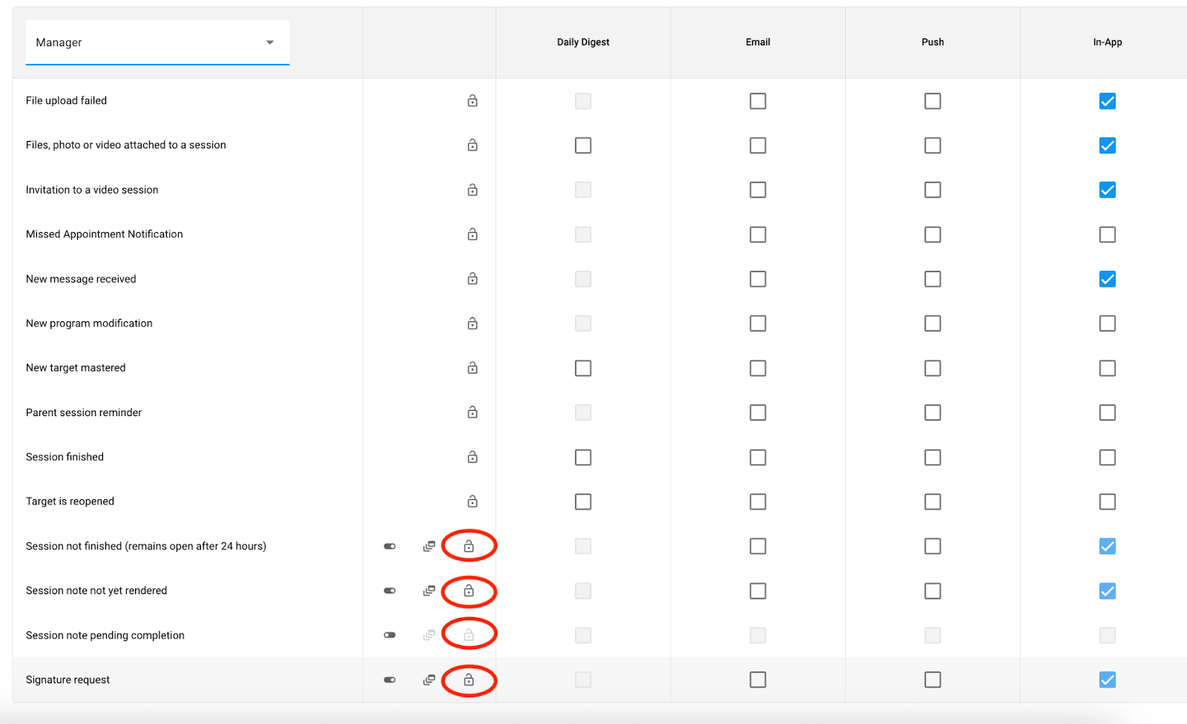Toggle the switch for Session note pending completion
The width and height of the screenshot is (1187, 724).
coord(389,636)
